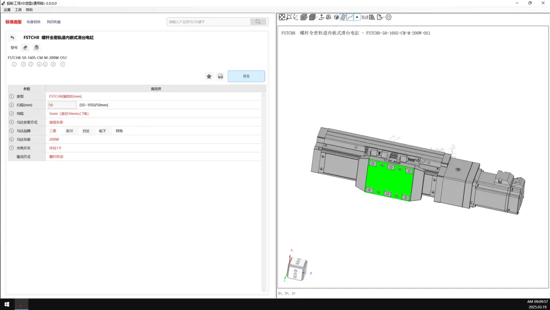Click the 外挂1个 photoelectric switch value
The width and height of the screenshot is (550, 310).
tap(56, 148)
